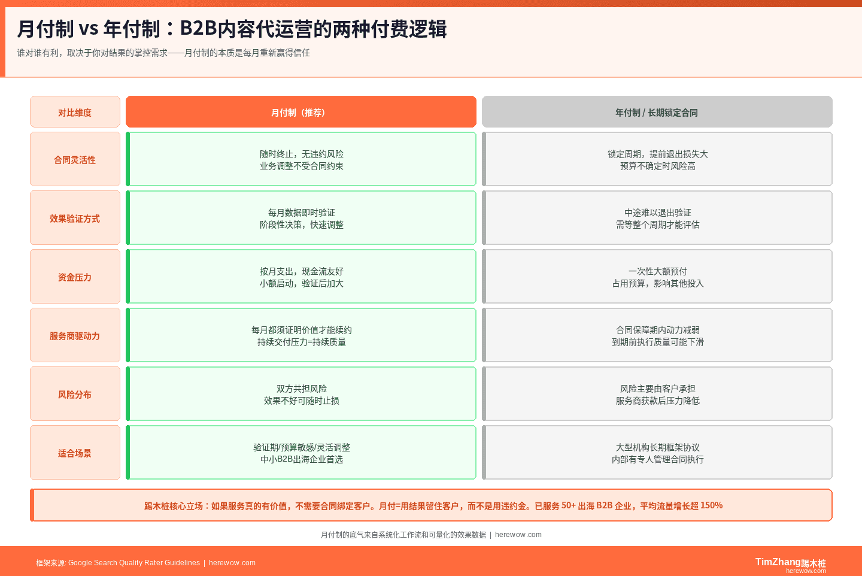Open the herewow.com link in the footnote

[x=518, y=535]
